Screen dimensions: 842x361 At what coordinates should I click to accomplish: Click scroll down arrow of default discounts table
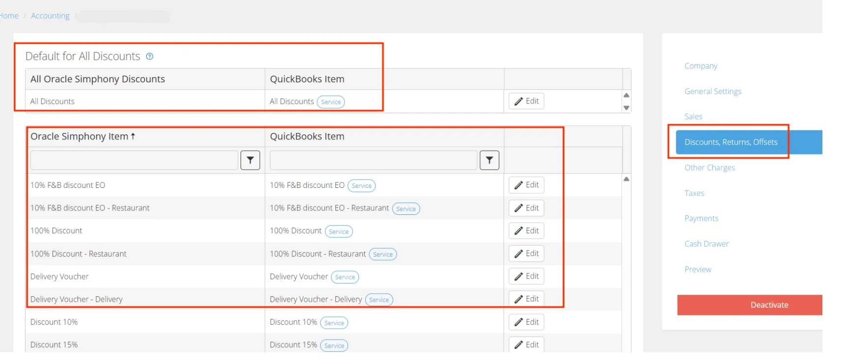click(x=626, y=107)
